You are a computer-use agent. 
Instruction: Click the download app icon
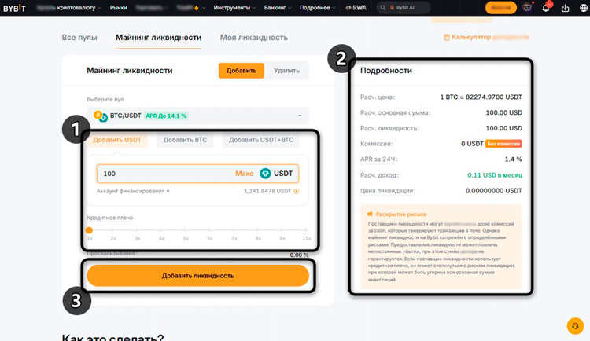(565, 8)
